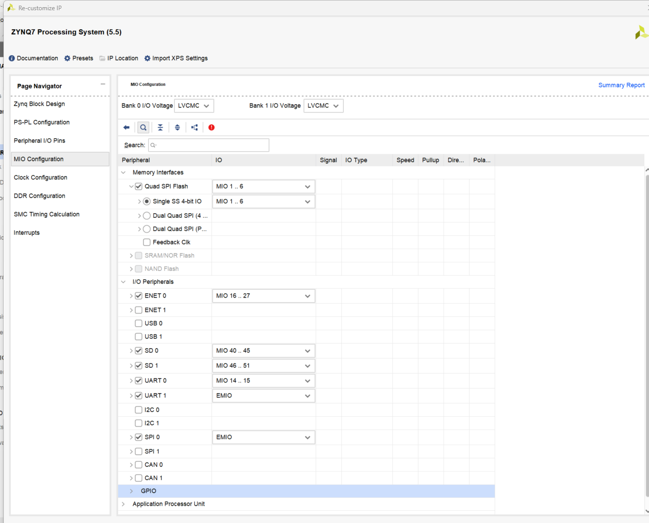The width and height of the screenshot is (649, 523).
Task: Click the collapse all toolbar icon
Action: 160,127
